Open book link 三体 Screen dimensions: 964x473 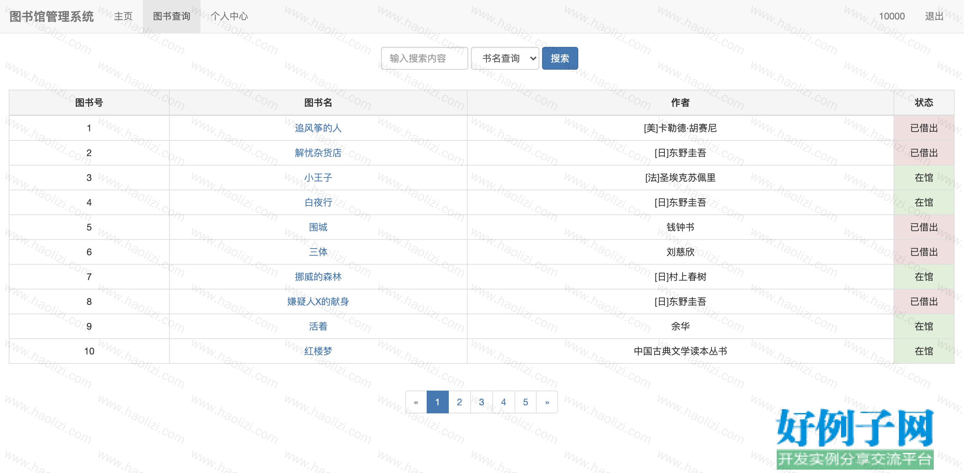point(318,252)
